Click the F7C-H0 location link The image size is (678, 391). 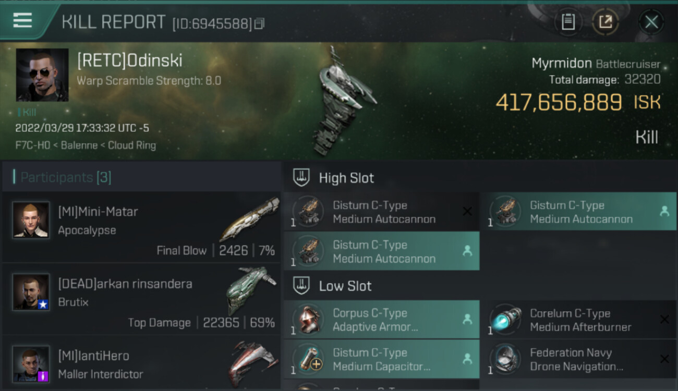pyautogui.click(x=32, y=145)
